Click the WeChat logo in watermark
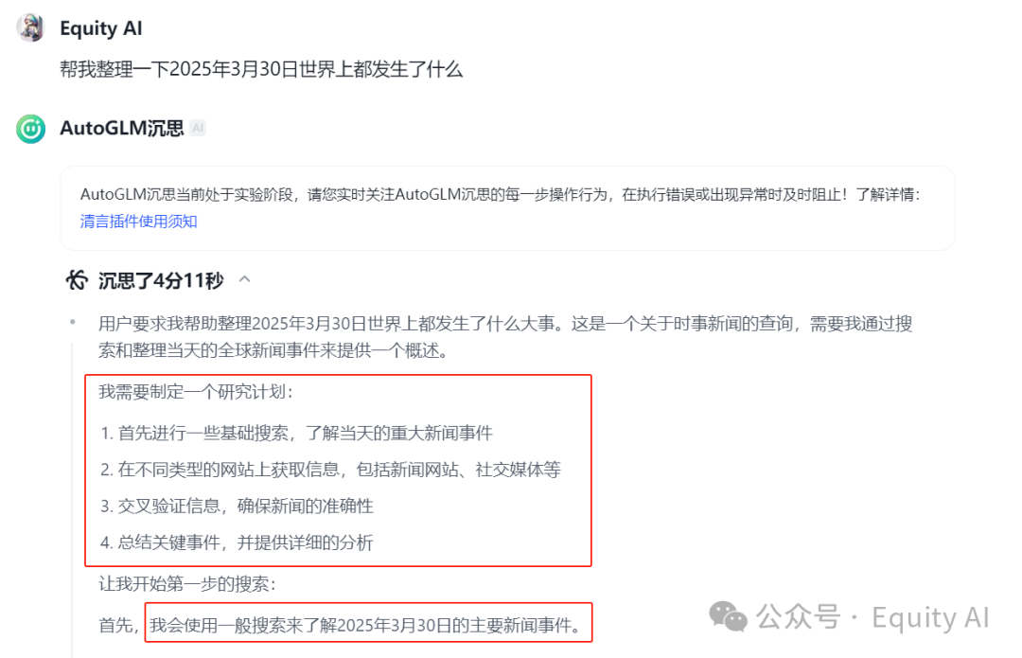 point(728,617)
